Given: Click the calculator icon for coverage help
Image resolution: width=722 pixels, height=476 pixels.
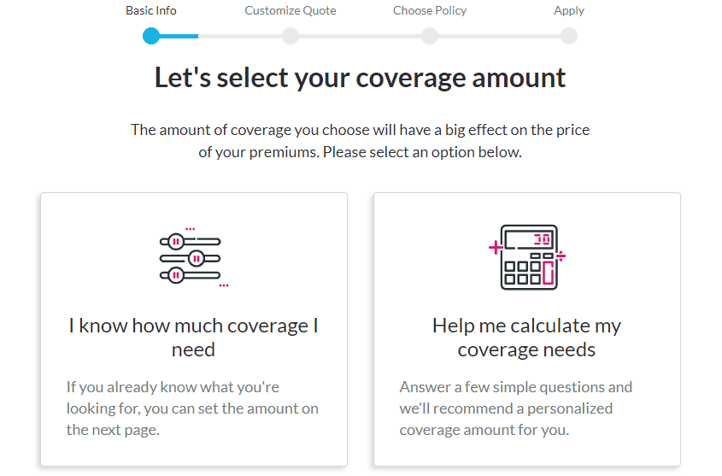Looking at the screenshot, I should [527, 257].
